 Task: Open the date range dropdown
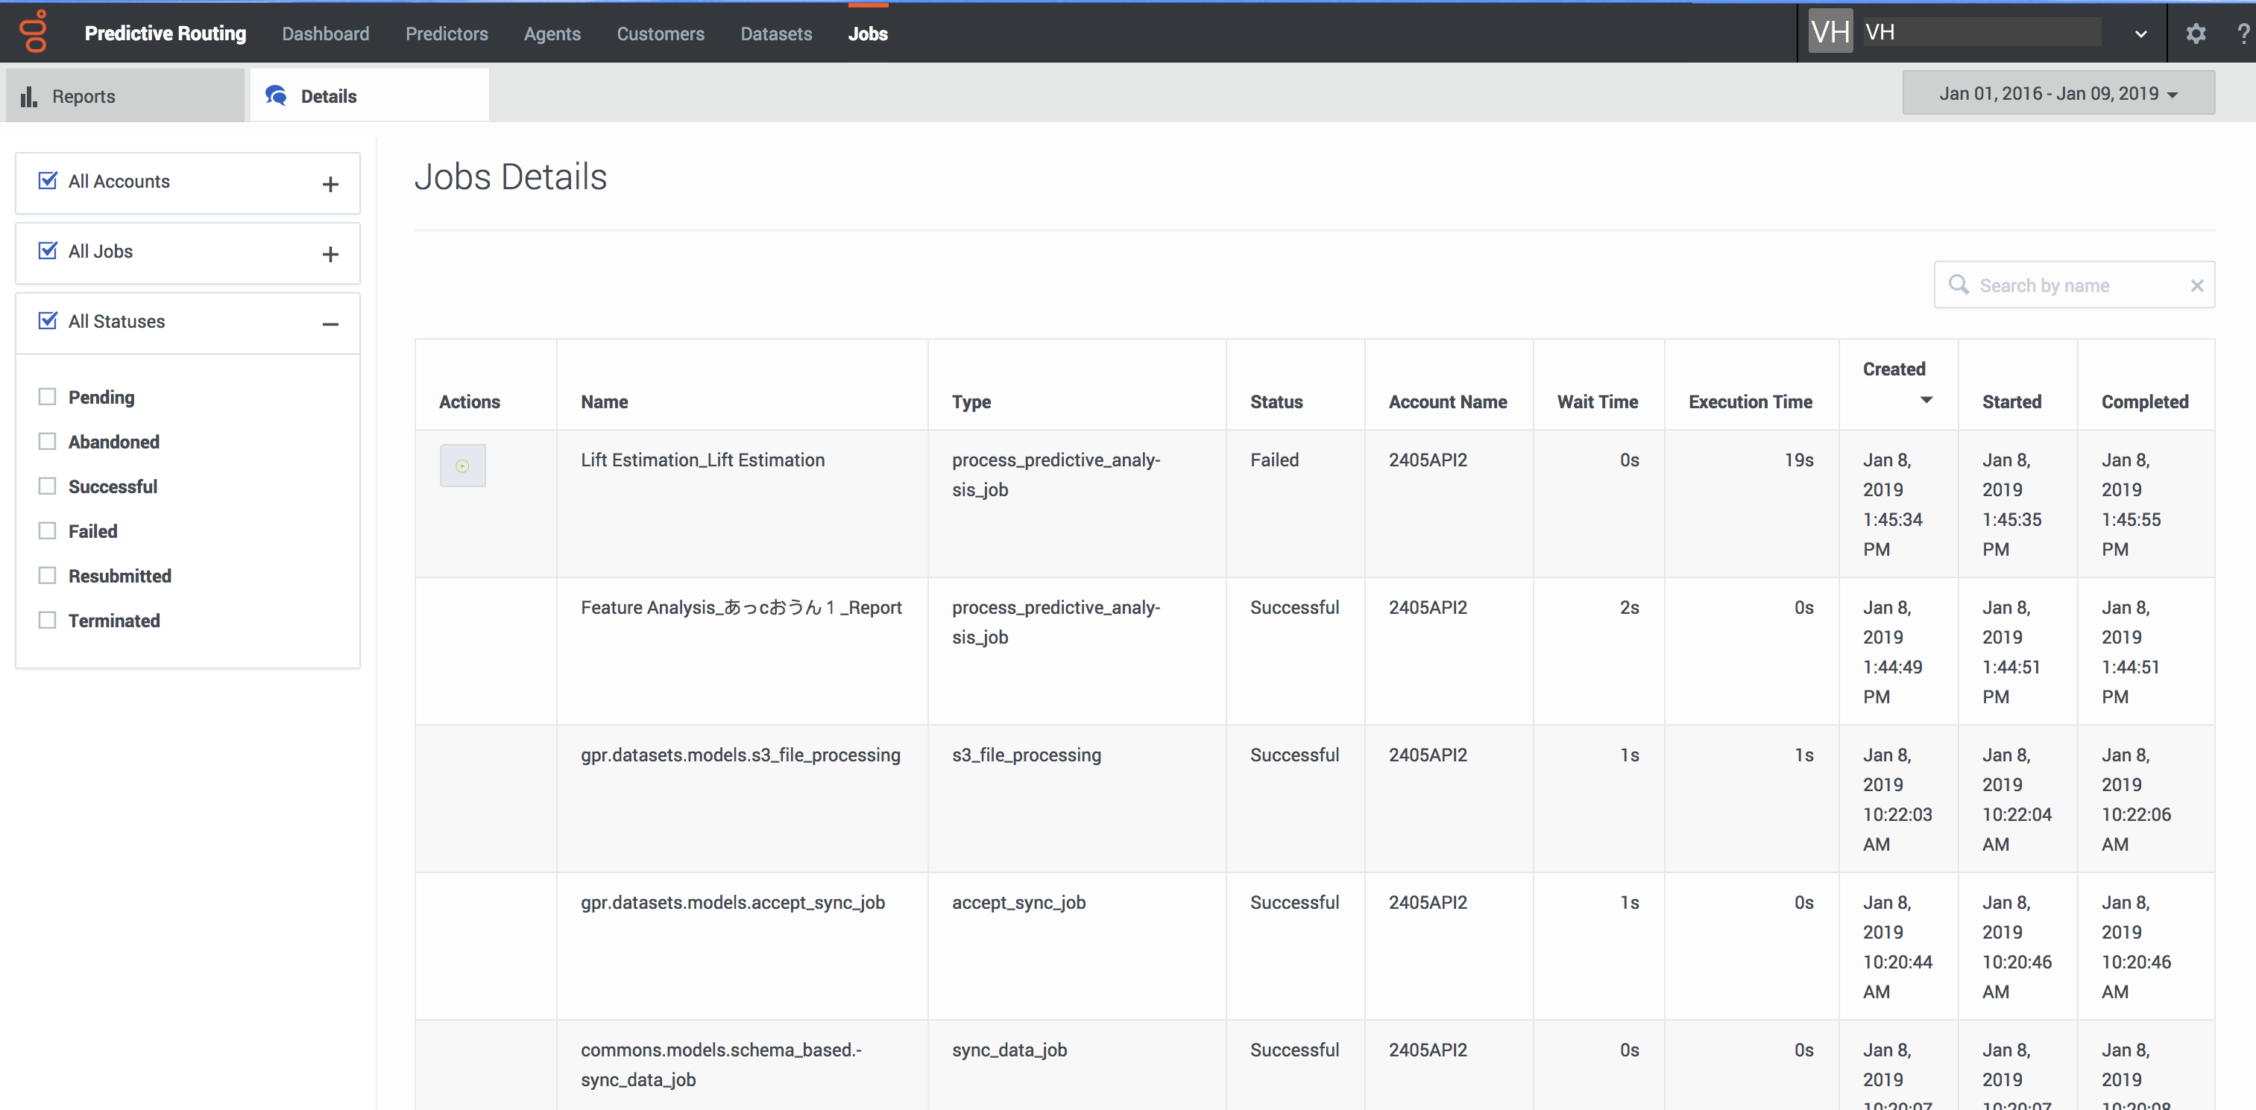click(2058, 94)
